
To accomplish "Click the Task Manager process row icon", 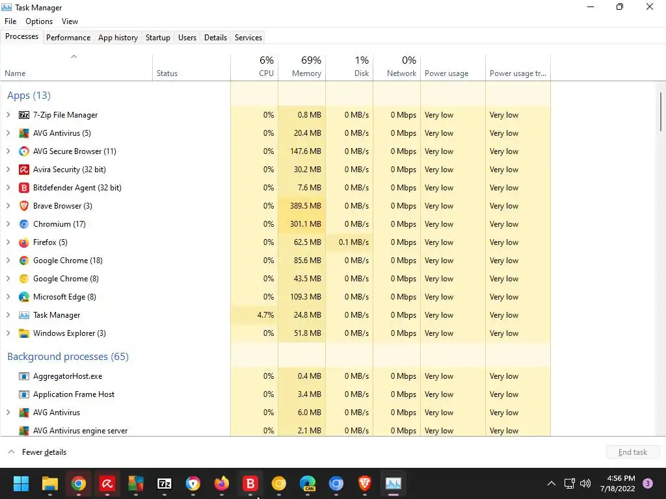I will pos(24,315).
